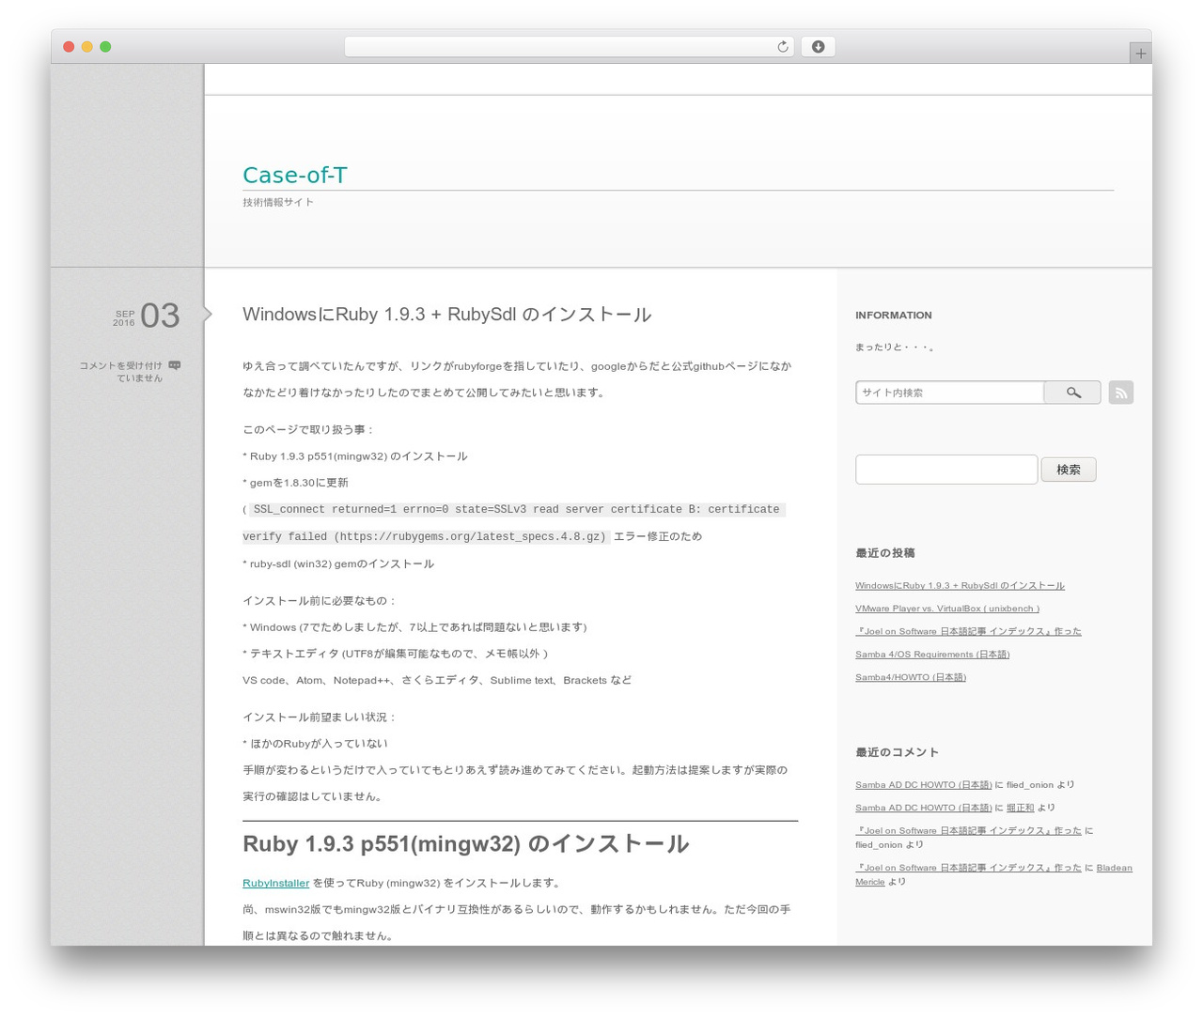Minimize the window with yellow button

(x=87, y=47)
